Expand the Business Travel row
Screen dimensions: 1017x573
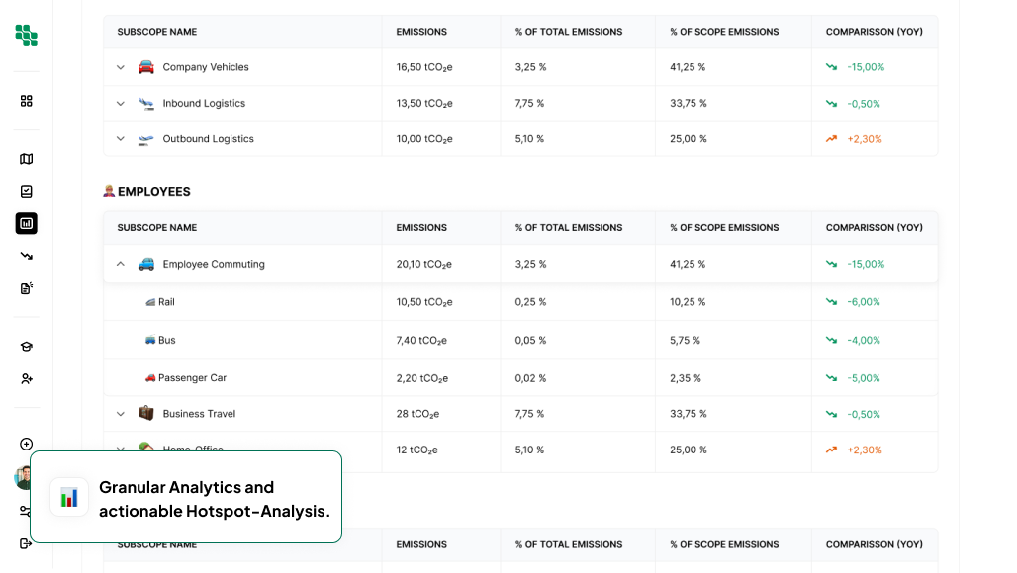(x=121, y=414)
